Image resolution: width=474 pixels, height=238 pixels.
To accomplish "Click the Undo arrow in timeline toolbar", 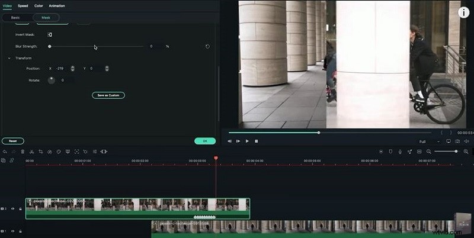I will [5, 152].
